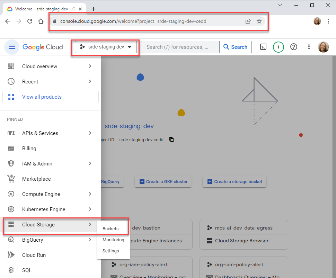Open the account avatar in console header
Image resolution: width=336 pixels, height=278 pixels.
coord(324,47)
